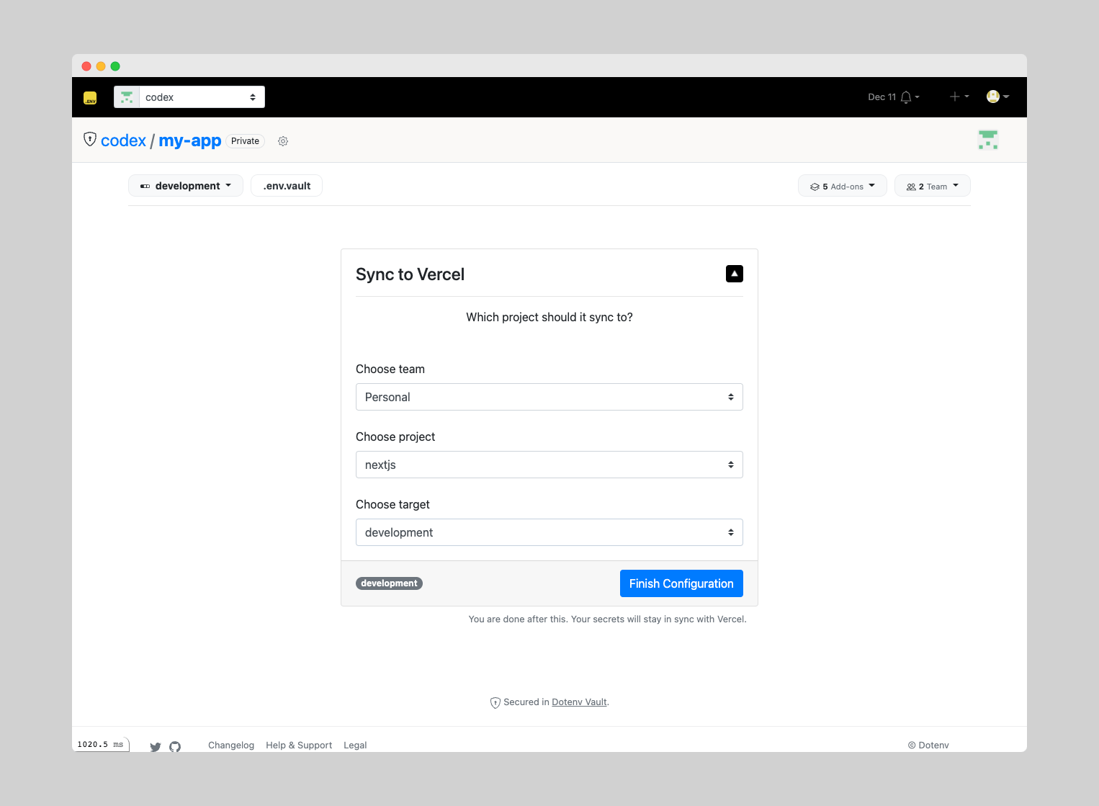The image size is (1099, 806).
Task: Click the shield icon beside Secured in
Action: pos(495,703)
